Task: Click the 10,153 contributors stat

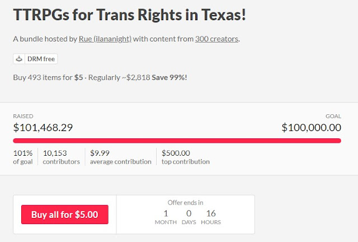Action: (61, 157)
